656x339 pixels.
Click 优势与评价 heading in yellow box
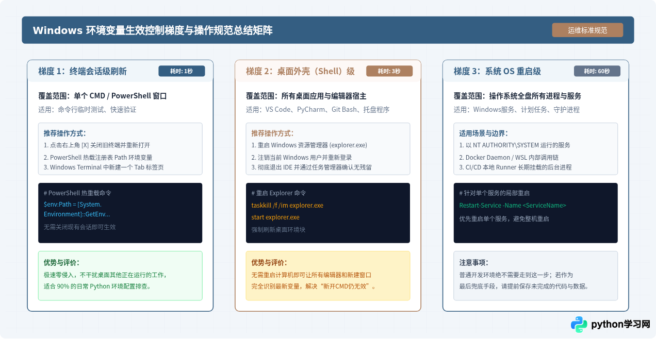point(269,263)
